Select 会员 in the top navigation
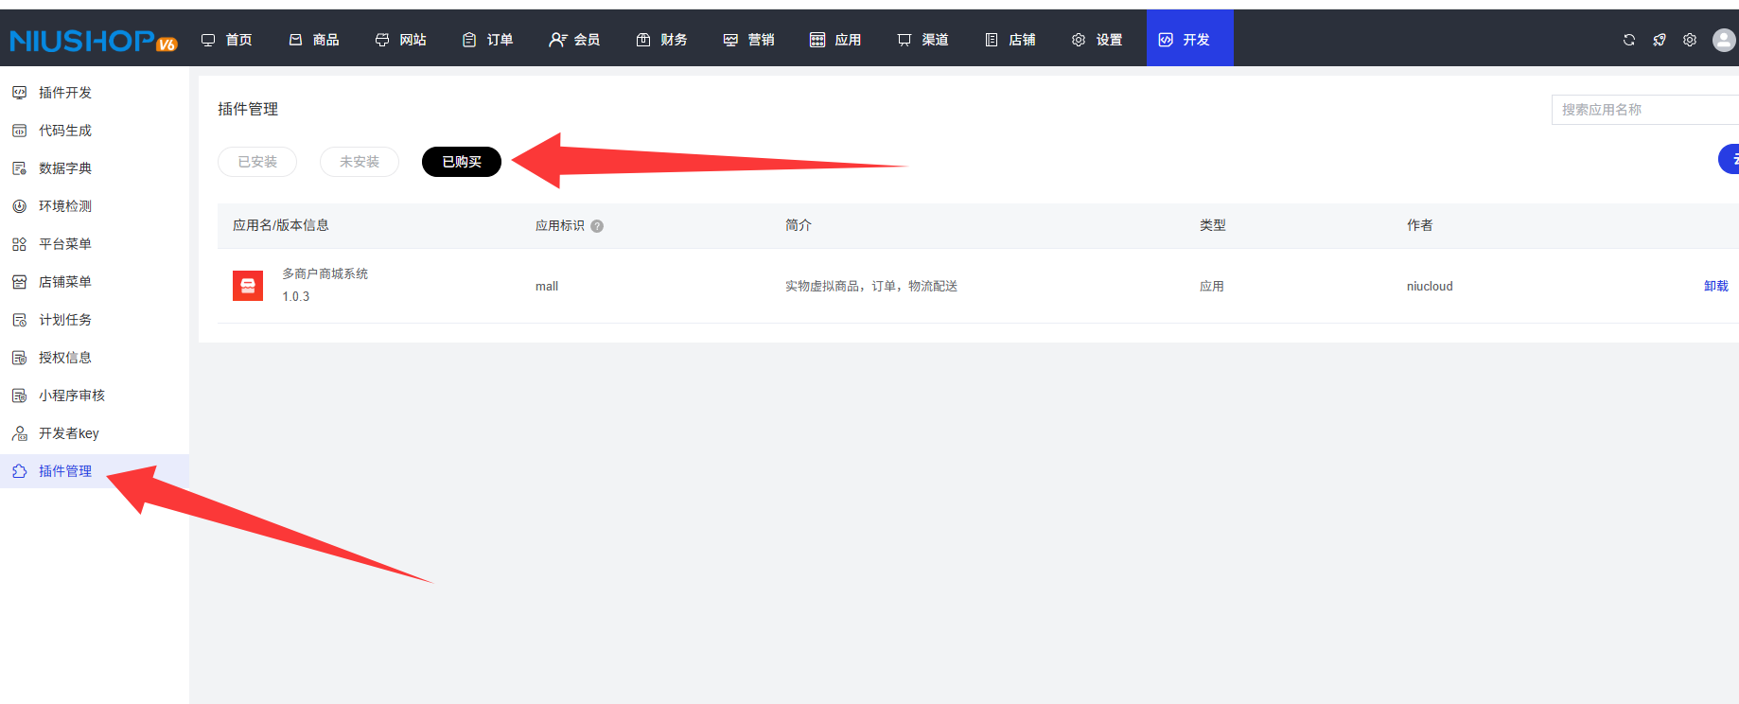 [x=575, y=40]
